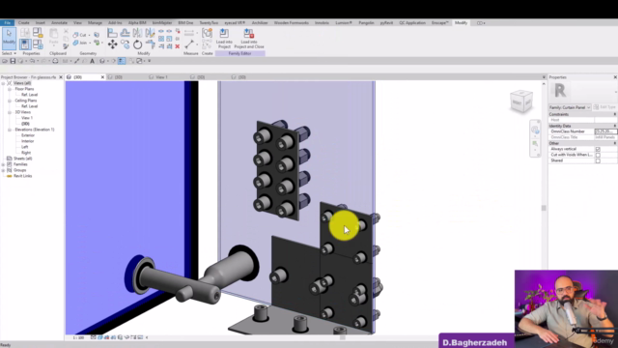Toggle the Shared checkbox

coord(598,160)
